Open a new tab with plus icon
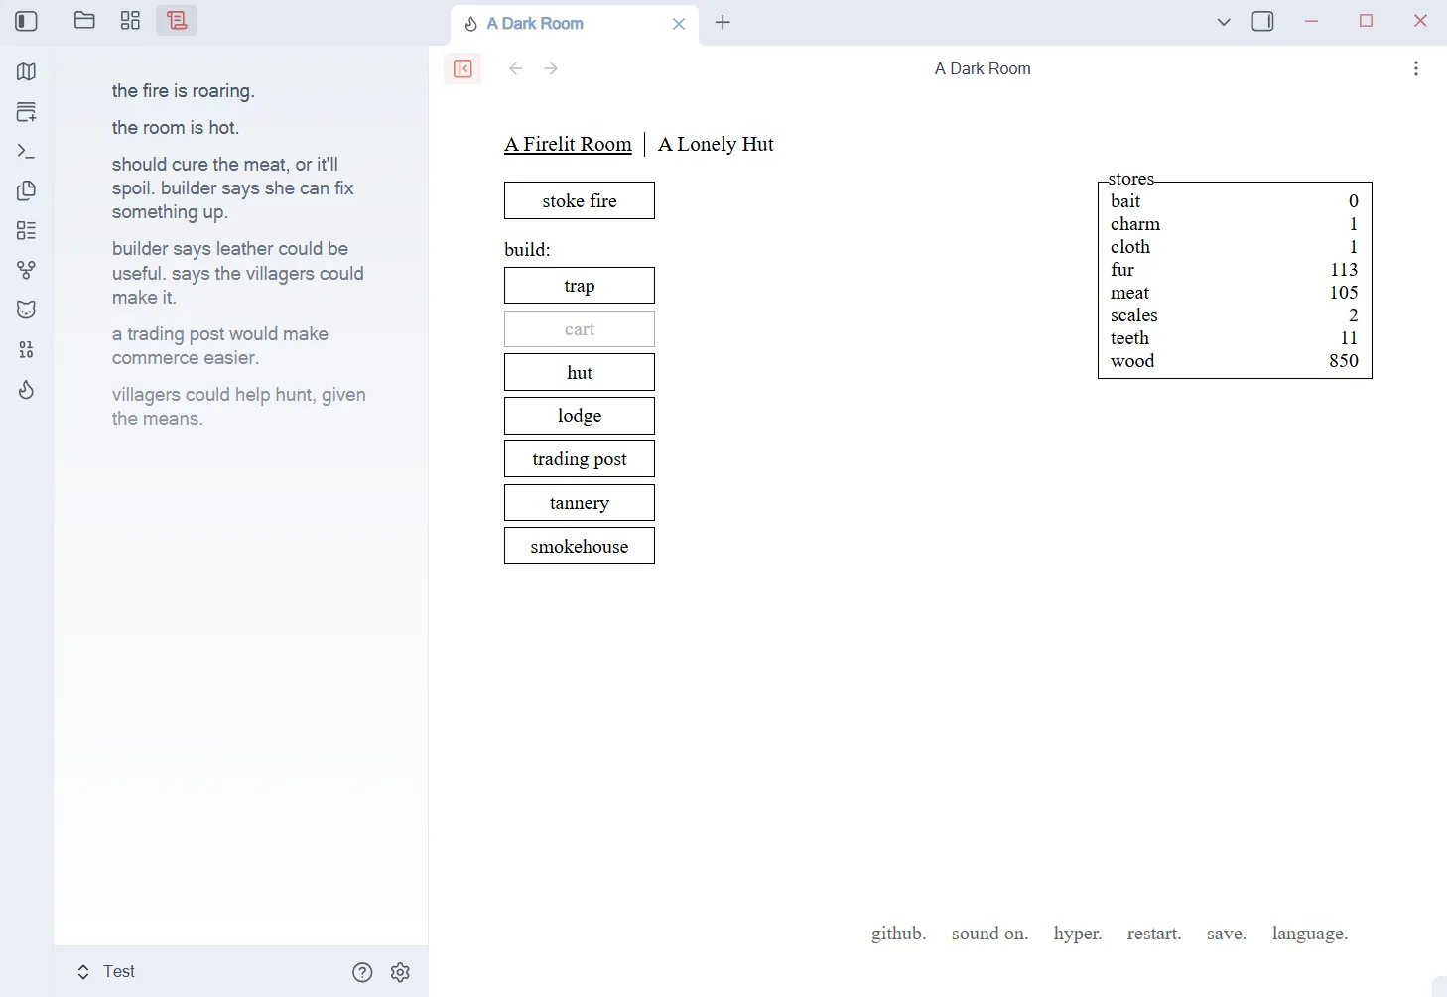The image size is (1447, 997). click(723, 23)
